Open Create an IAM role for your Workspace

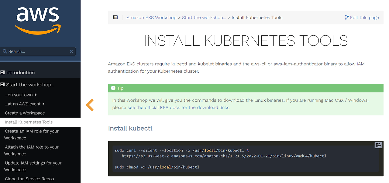click(31, 134)
